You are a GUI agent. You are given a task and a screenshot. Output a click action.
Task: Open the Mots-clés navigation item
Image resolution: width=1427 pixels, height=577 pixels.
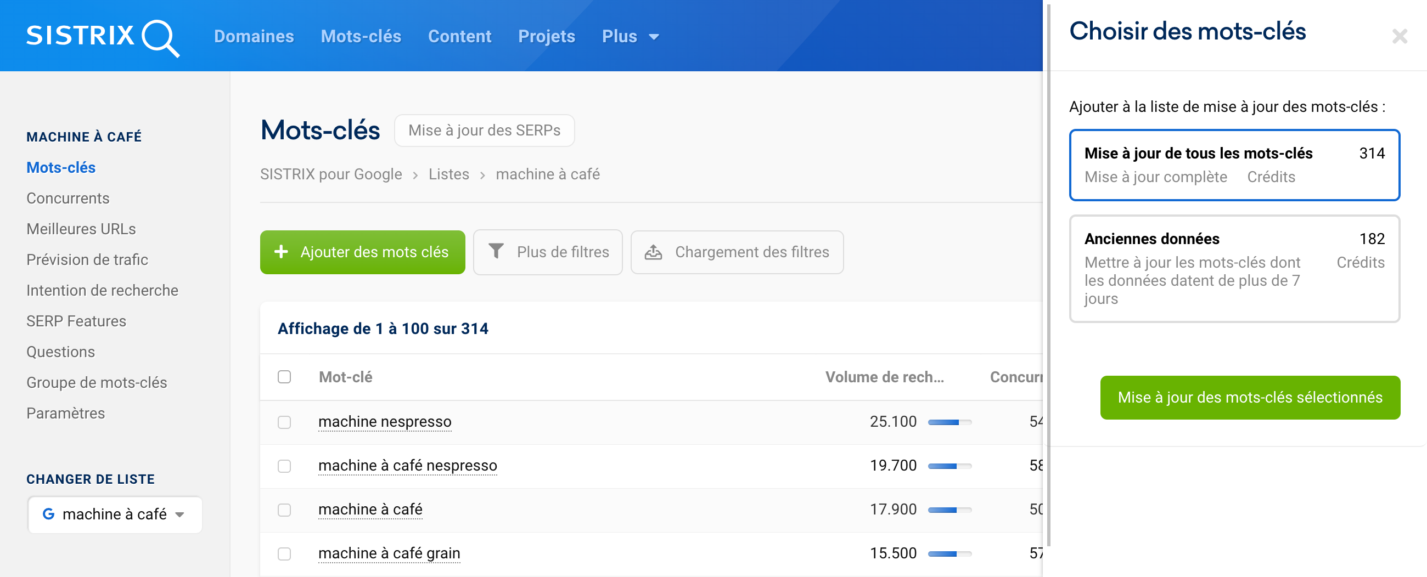pos(361,37)
